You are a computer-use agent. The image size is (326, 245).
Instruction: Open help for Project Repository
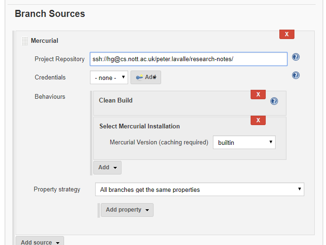296,57
